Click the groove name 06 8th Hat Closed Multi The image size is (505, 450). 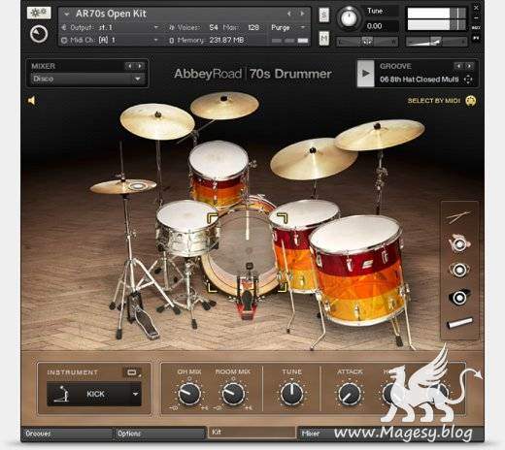[x=420, y=80]
